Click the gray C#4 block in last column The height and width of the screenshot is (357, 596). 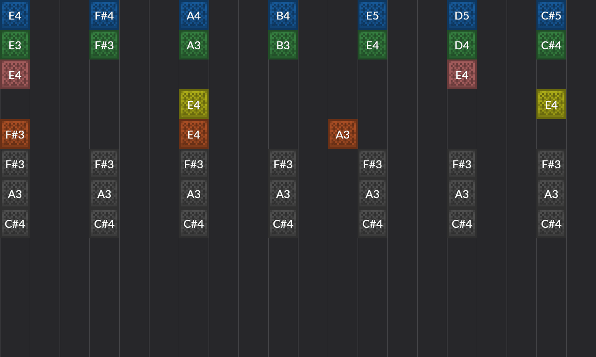point(551,223)
